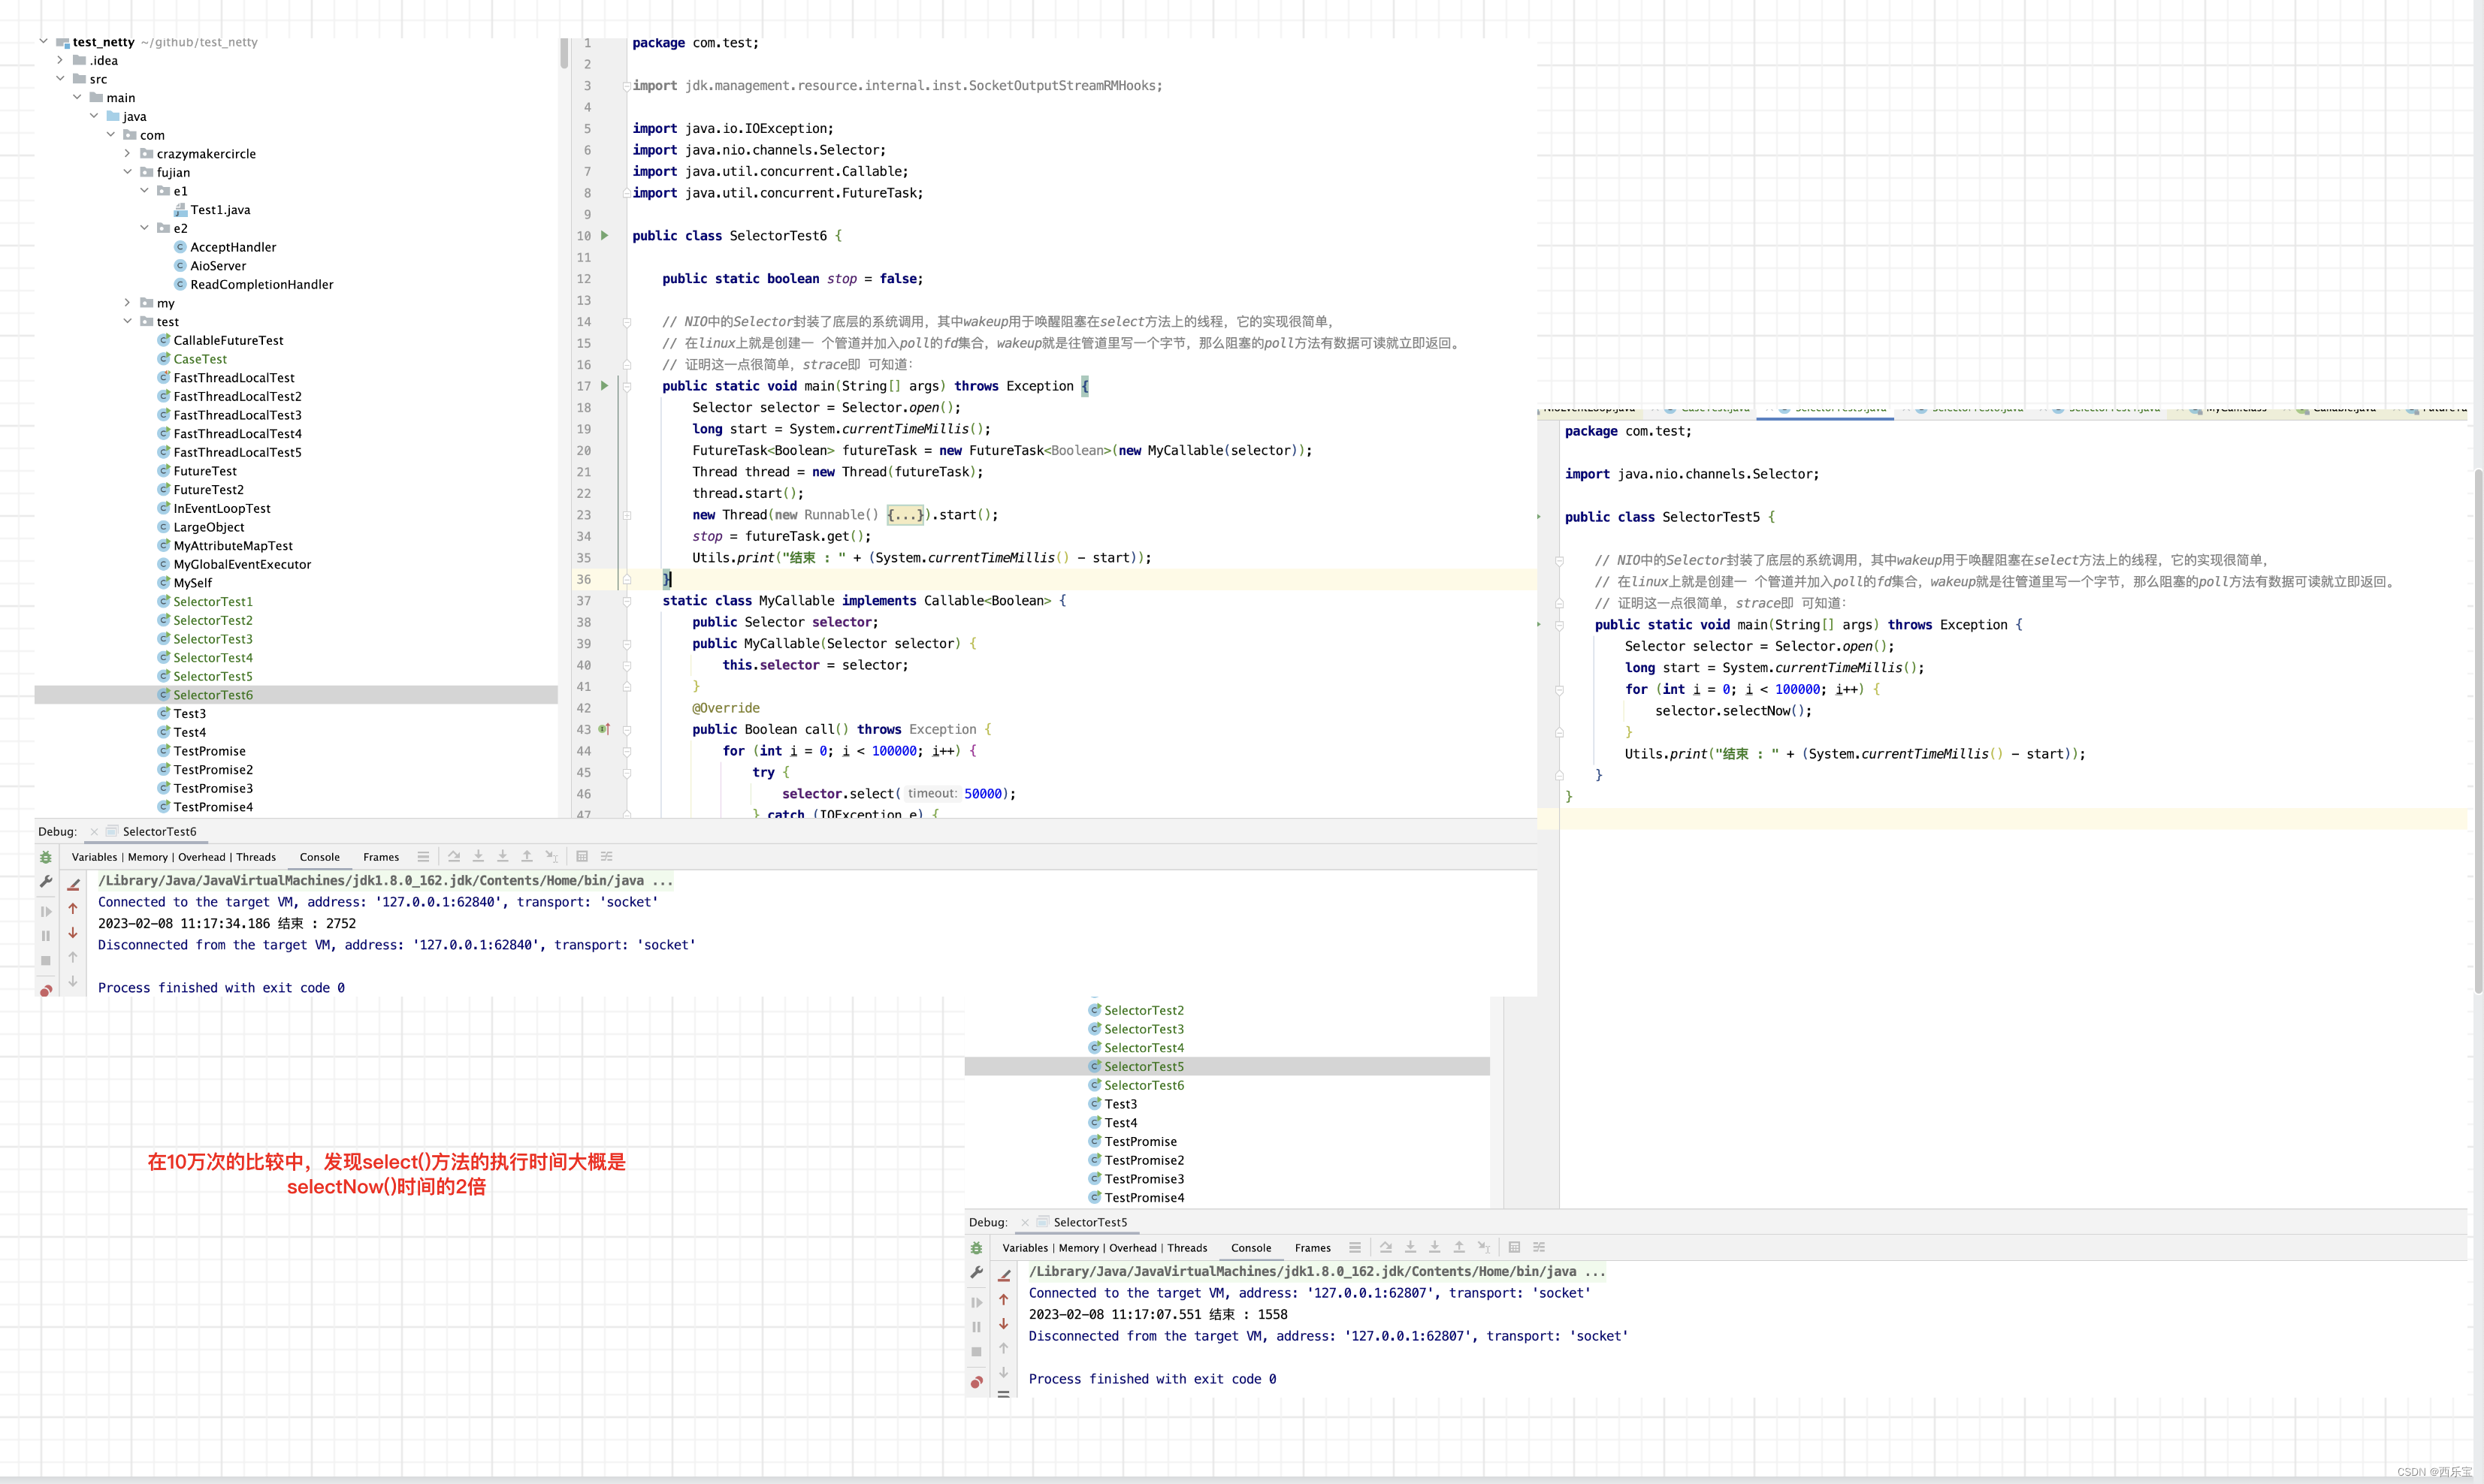Click the run gutter arrow next to the main method
Image resolution: width=2484 pixels, height=1484 pixels.
coord(604,386)
